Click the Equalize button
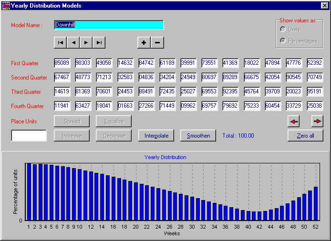Screen dimensions: 331x241 point(114,121)
